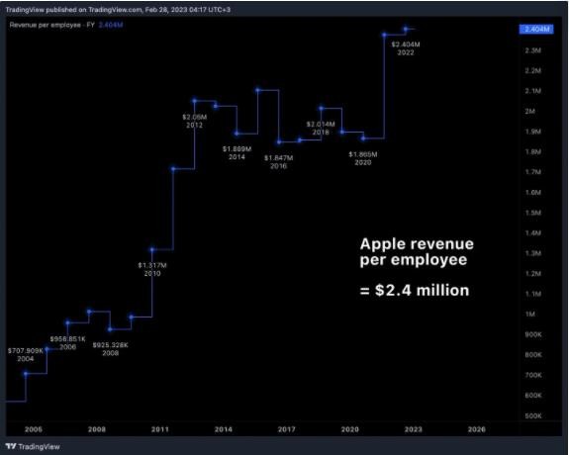Click the Apple revenue per employee text
This screenshot has width=569, height=455.
(x=417, y=252)
